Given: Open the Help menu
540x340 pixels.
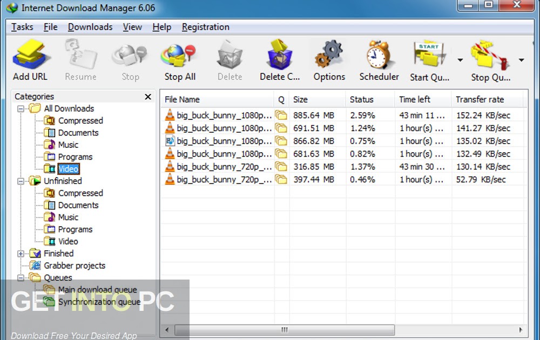Looking at the screenshot, I should tap(161, 27).
